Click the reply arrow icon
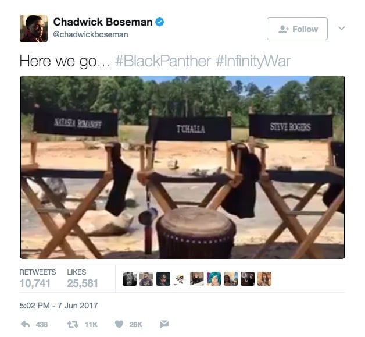 (26, 324)
